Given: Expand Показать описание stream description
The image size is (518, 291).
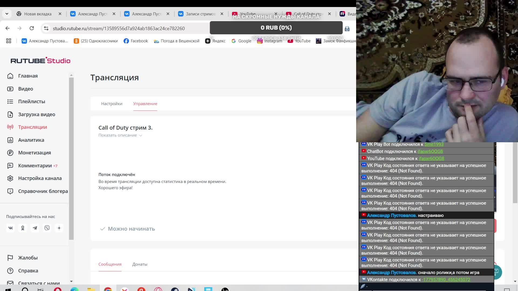Looking at the screenshot, I should click(120, 135).
